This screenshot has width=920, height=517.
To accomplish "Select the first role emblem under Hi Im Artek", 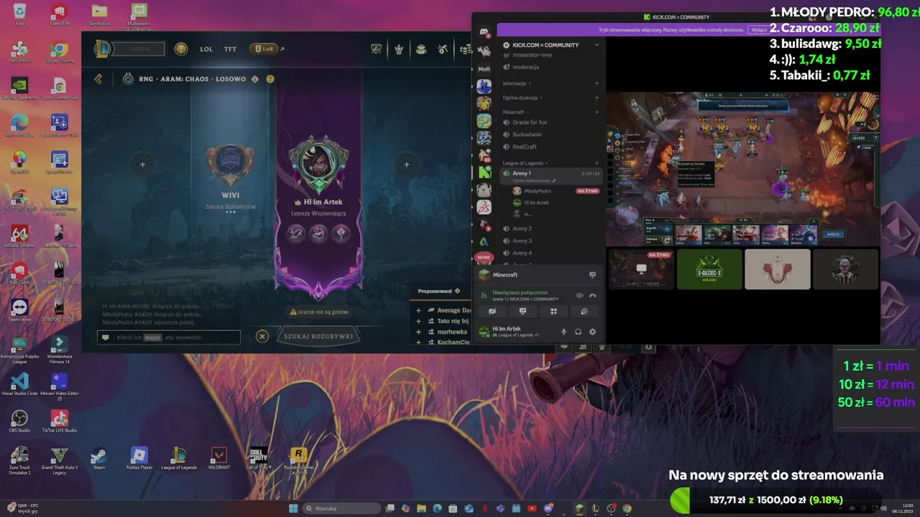I will (x=296, y=233).
